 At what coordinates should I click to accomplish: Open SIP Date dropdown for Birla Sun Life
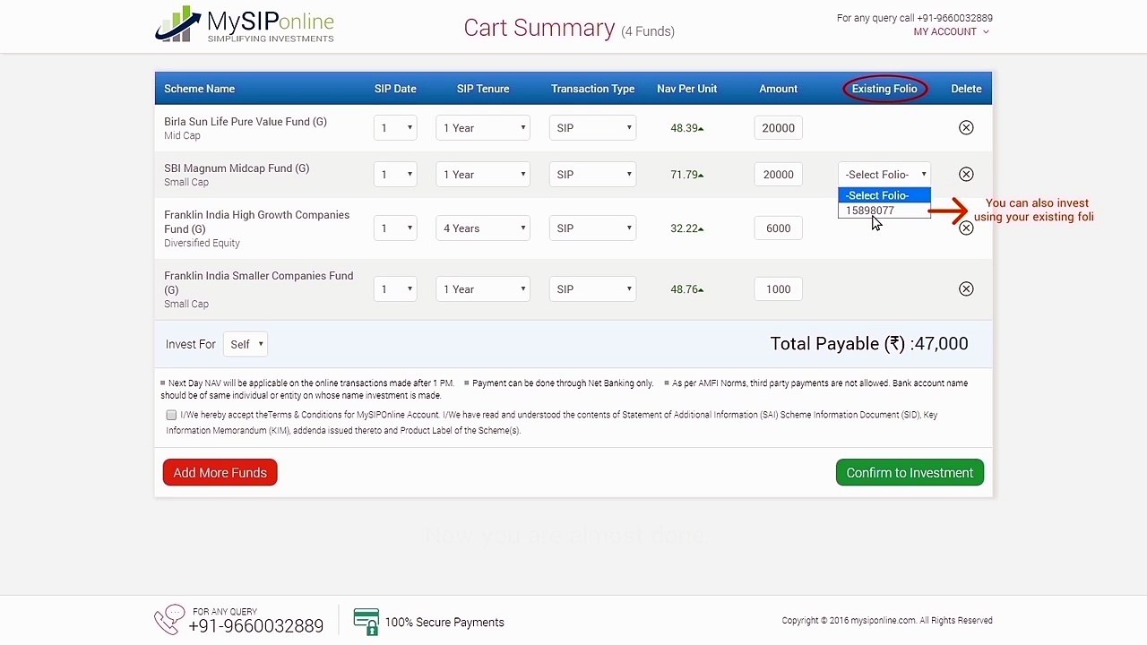(x=395, y=128)
